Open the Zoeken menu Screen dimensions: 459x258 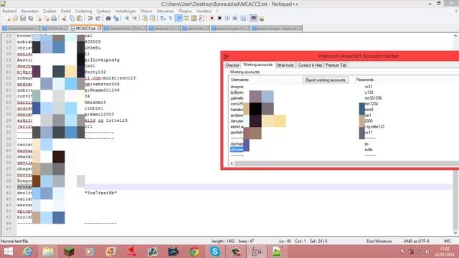[x=49, y=11]
